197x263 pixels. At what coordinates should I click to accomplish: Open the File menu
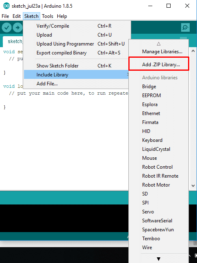coord(5,16)
